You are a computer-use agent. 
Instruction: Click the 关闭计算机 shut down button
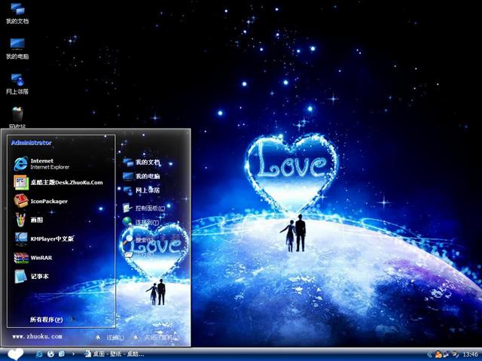pos(156,338)
